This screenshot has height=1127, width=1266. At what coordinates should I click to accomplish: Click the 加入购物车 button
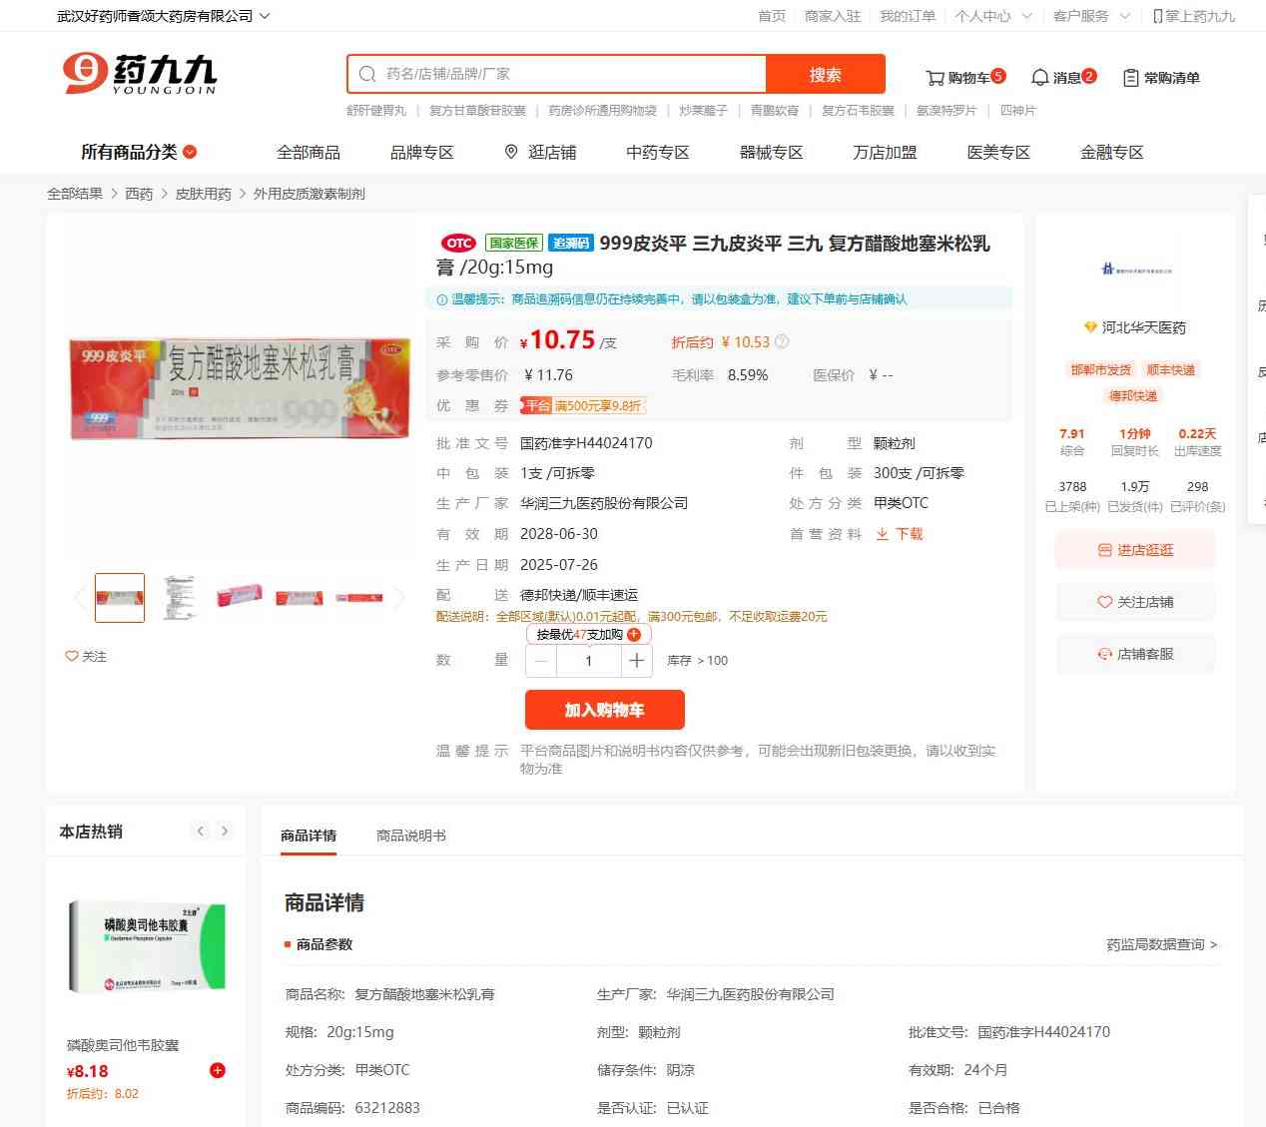[605, 710]
